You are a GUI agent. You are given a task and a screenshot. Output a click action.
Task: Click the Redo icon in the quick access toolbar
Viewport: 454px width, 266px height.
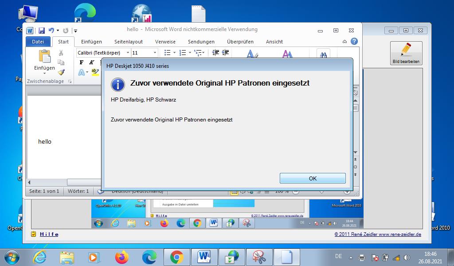click(66, 31)
